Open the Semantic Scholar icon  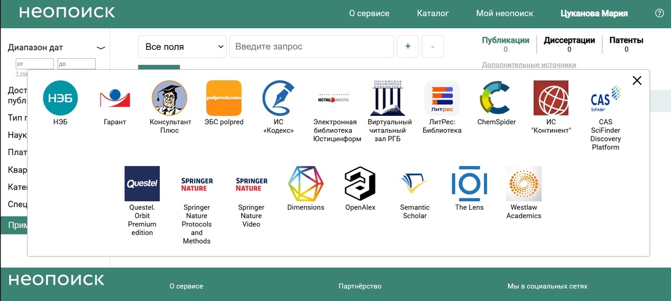point(415,184)
